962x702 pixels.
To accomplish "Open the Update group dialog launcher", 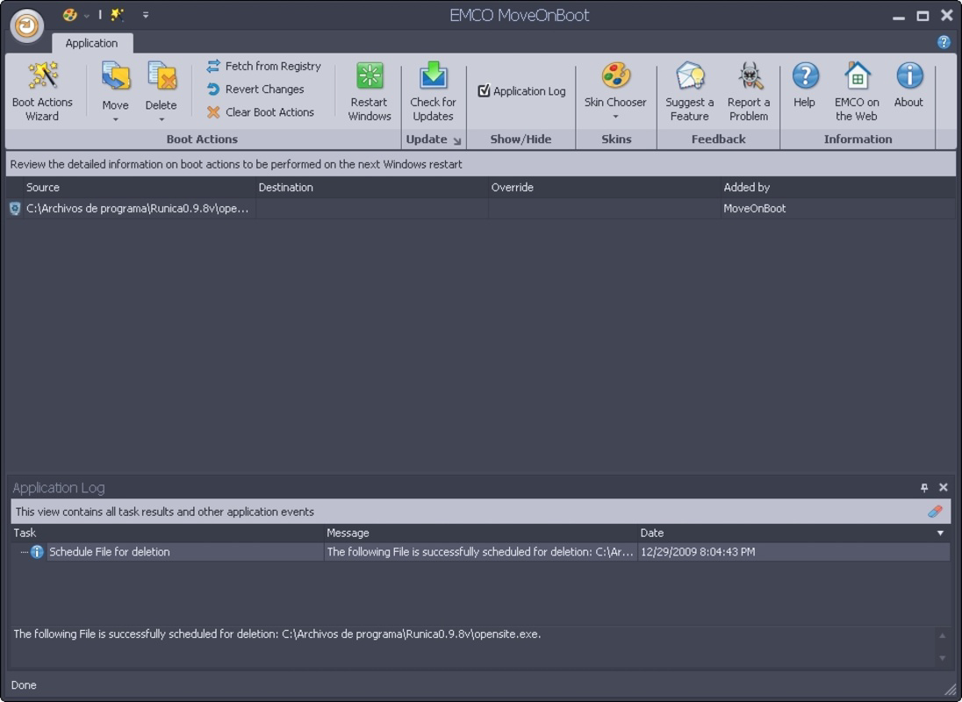I will tap(456, 140).
